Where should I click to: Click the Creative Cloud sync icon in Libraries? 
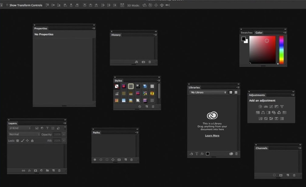[x=231, y=153]
